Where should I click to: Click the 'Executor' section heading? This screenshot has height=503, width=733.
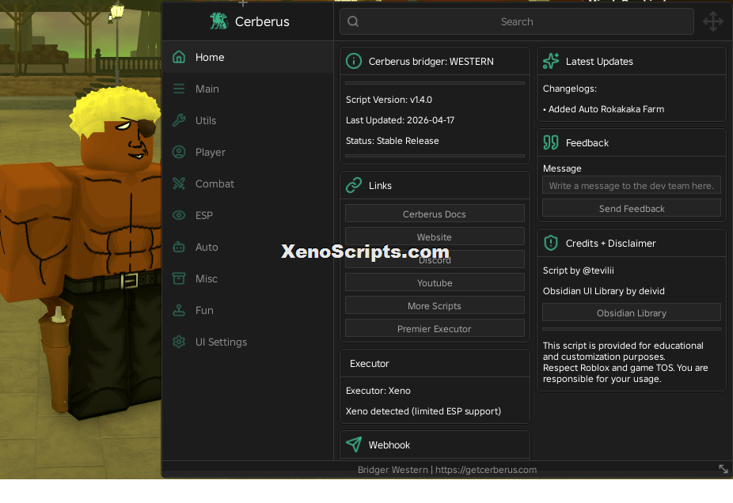370,363
